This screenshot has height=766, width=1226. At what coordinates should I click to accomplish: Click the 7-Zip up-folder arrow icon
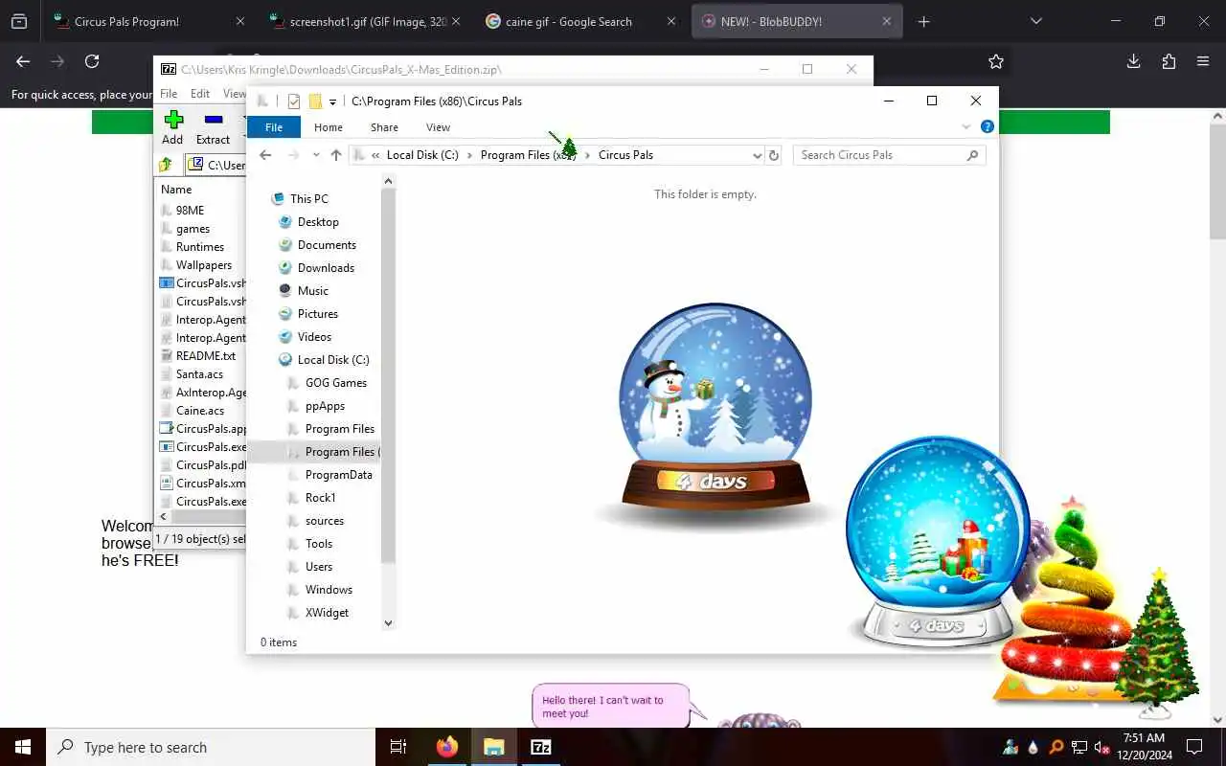pos(166,165)
